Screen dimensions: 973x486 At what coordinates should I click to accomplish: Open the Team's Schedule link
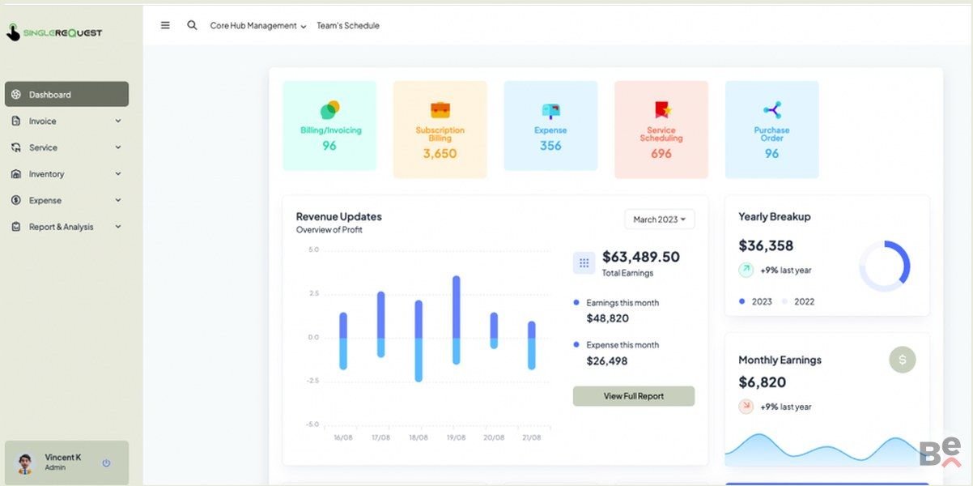pyautogui.click(x=347, y=26)
